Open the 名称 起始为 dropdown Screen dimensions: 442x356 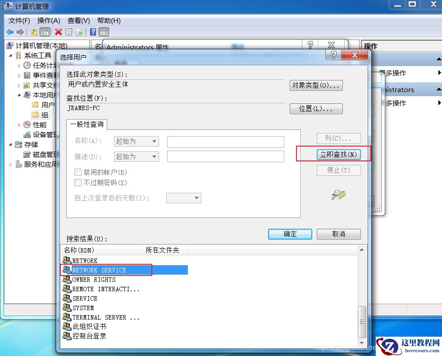tap(137, 141)
